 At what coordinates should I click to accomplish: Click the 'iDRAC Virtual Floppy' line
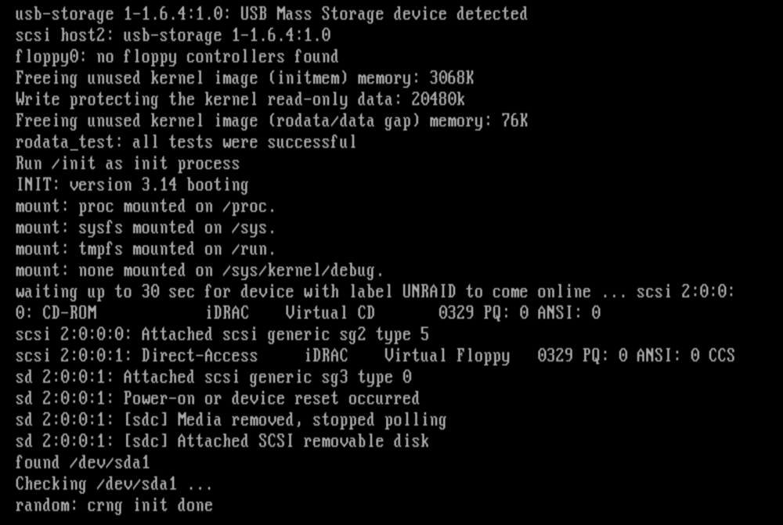click(374, 357)
